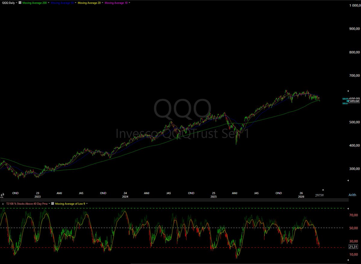Expand Moving Average 200 dropdown arrow
Image resolution: width=361 pixels, height=264 pixels.
49,3
